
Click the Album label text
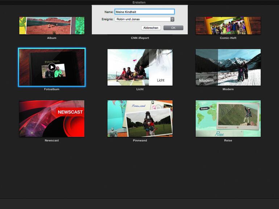[52, 38]
